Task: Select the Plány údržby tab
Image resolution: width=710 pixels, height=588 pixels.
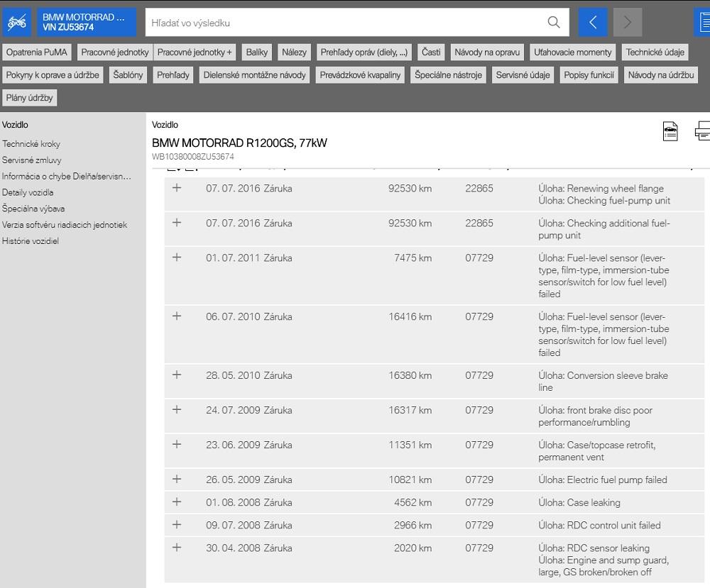Action: (x=30, y=98)
